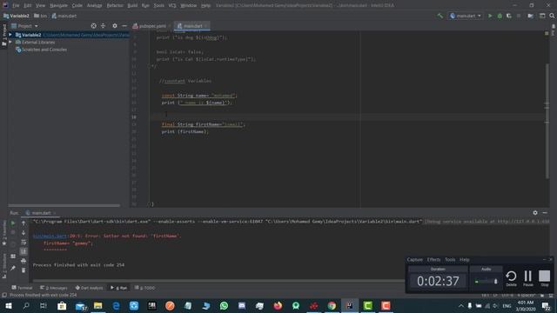Image resolution: width=557 pixels, height=313 pixels.
Task: Click the search everywhere magnifier icon
Action: (x=552, y=16)
